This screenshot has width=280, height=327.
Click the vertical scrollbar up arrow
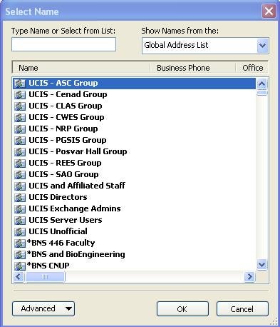(262, 84)
